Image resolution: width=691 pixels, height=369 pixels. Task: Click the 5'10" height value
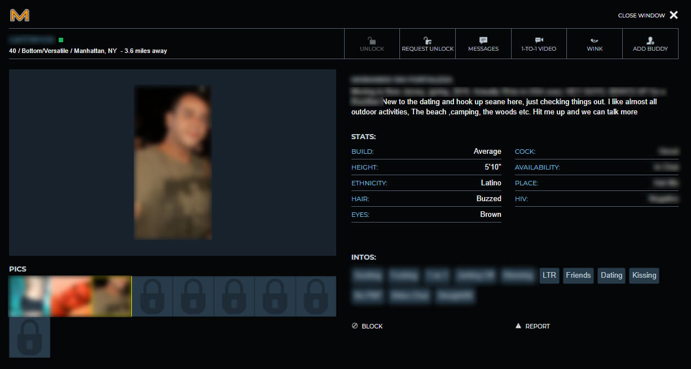493,167
